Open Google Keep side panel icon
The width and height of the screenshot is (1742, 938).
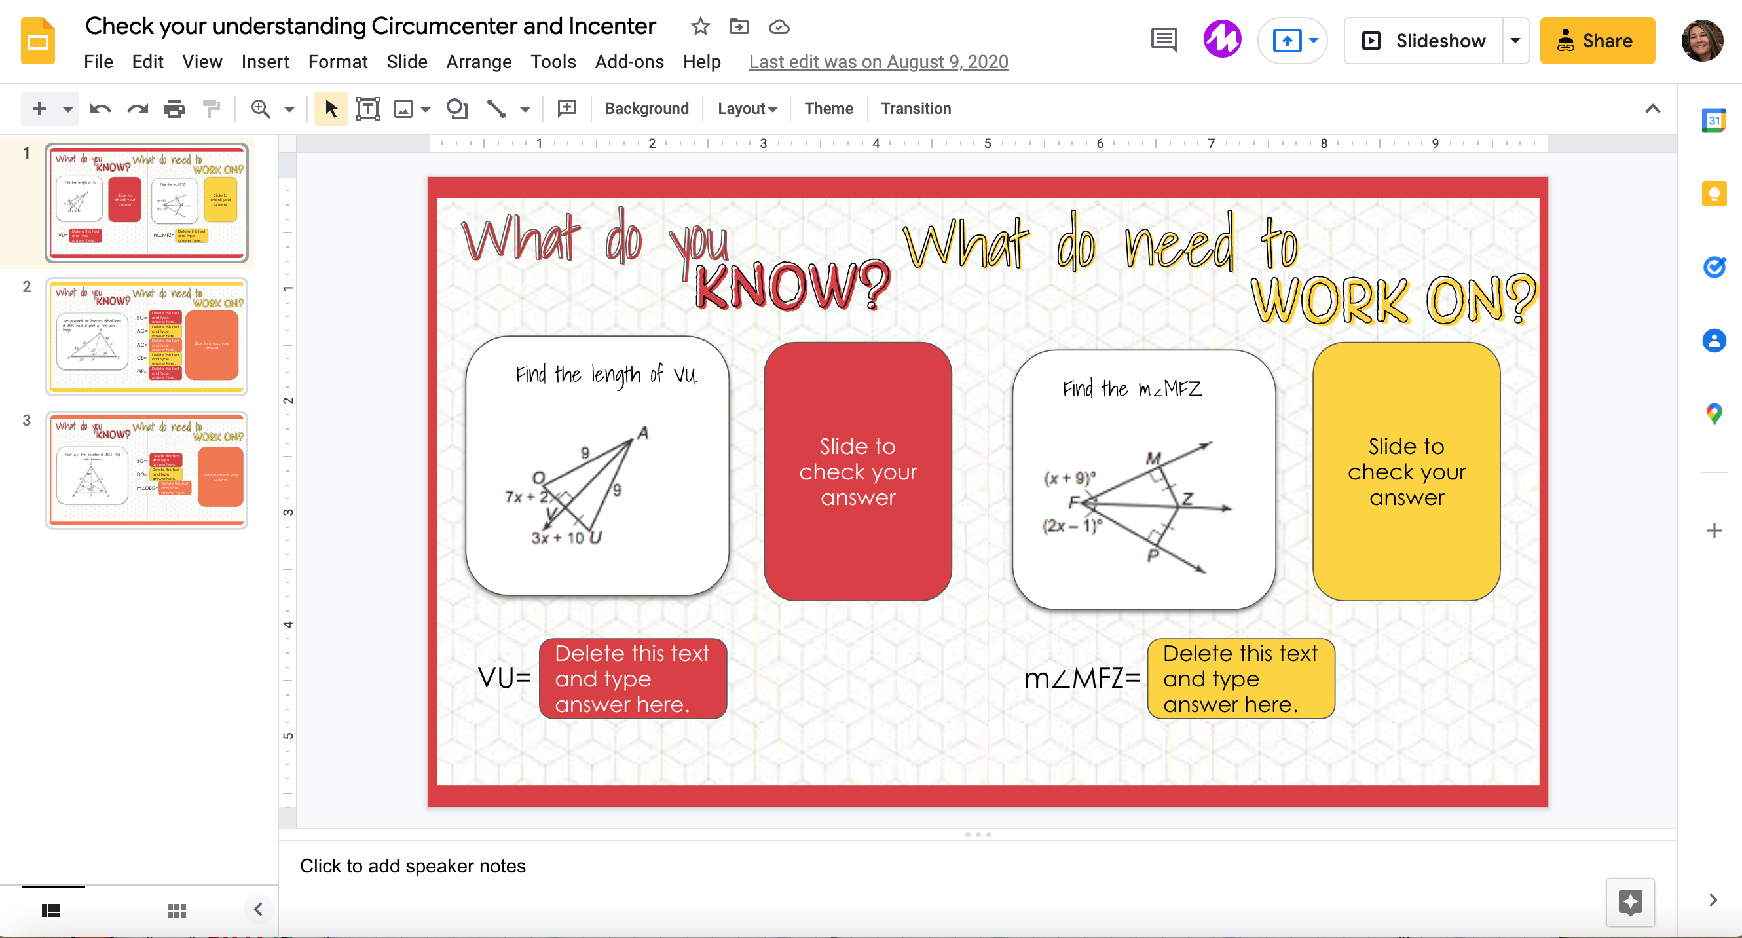[x=1713, y=195]
